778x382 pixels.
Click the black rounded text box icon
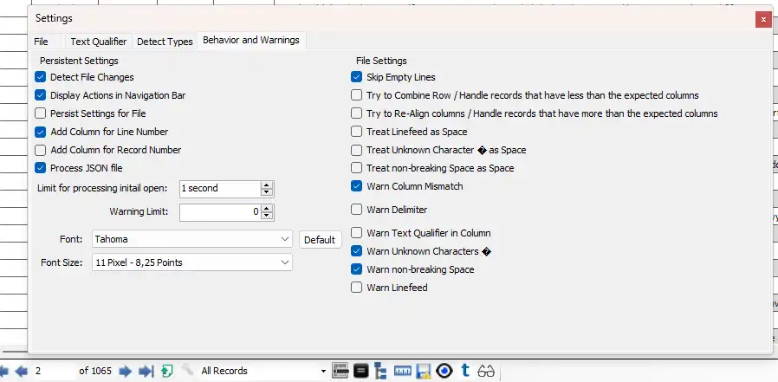click(x=360, y=371)
